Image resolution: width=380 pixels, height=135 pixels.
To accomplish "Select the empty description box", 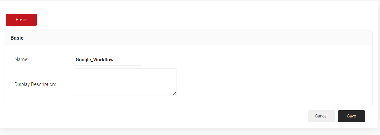I will click(x=125, y=82).
